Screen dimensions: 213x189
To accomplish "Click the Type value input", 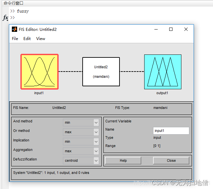I will (157, 138).
